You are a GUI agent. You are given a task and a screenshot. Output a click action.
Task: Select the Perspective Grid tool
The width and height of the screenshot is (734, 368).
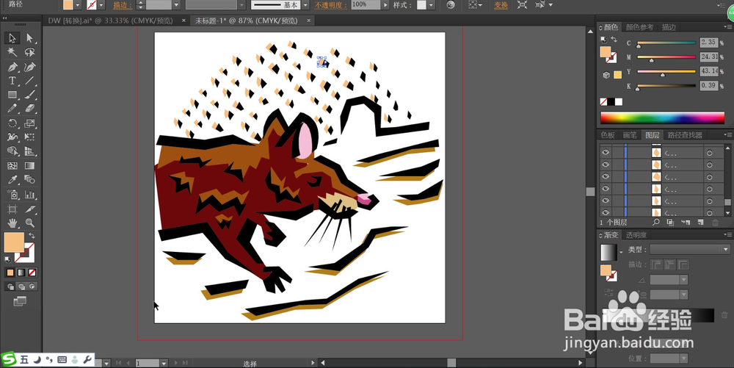[30, 151]
